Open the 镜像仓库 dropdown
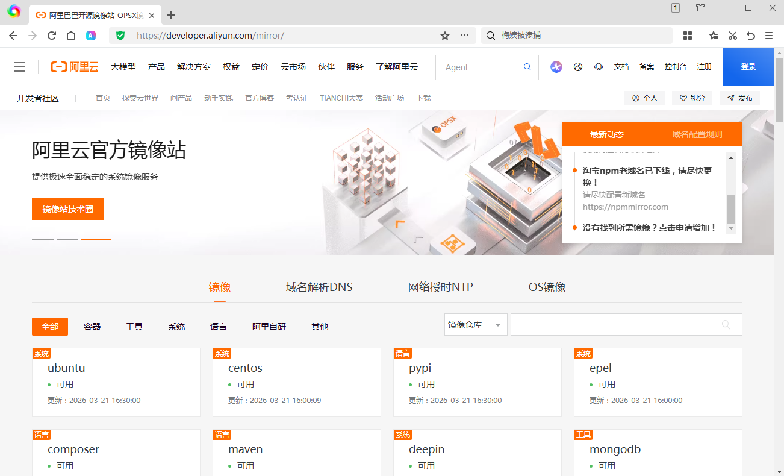This screenshot has height=476, width=784. click(476, 325)
